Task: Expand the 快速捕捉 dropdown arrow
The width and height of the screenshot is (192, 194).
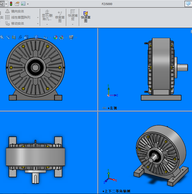Action: coord(73,25)
